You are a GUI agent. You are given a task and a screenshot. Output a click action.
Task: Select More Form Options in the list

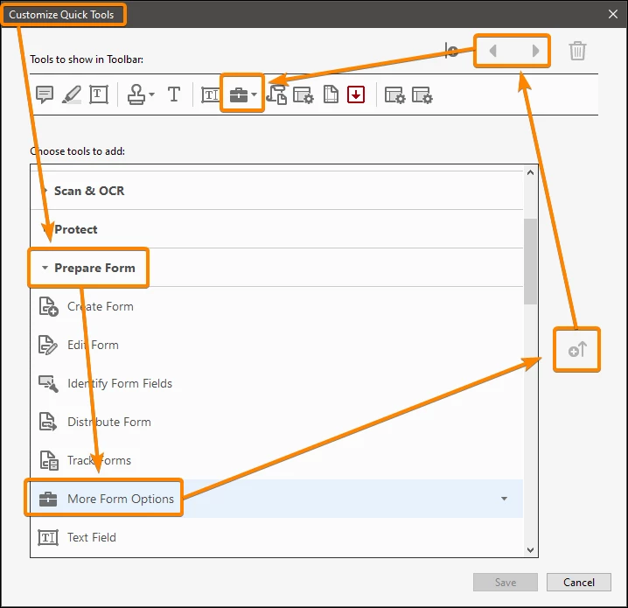click(x=276, y=499)
